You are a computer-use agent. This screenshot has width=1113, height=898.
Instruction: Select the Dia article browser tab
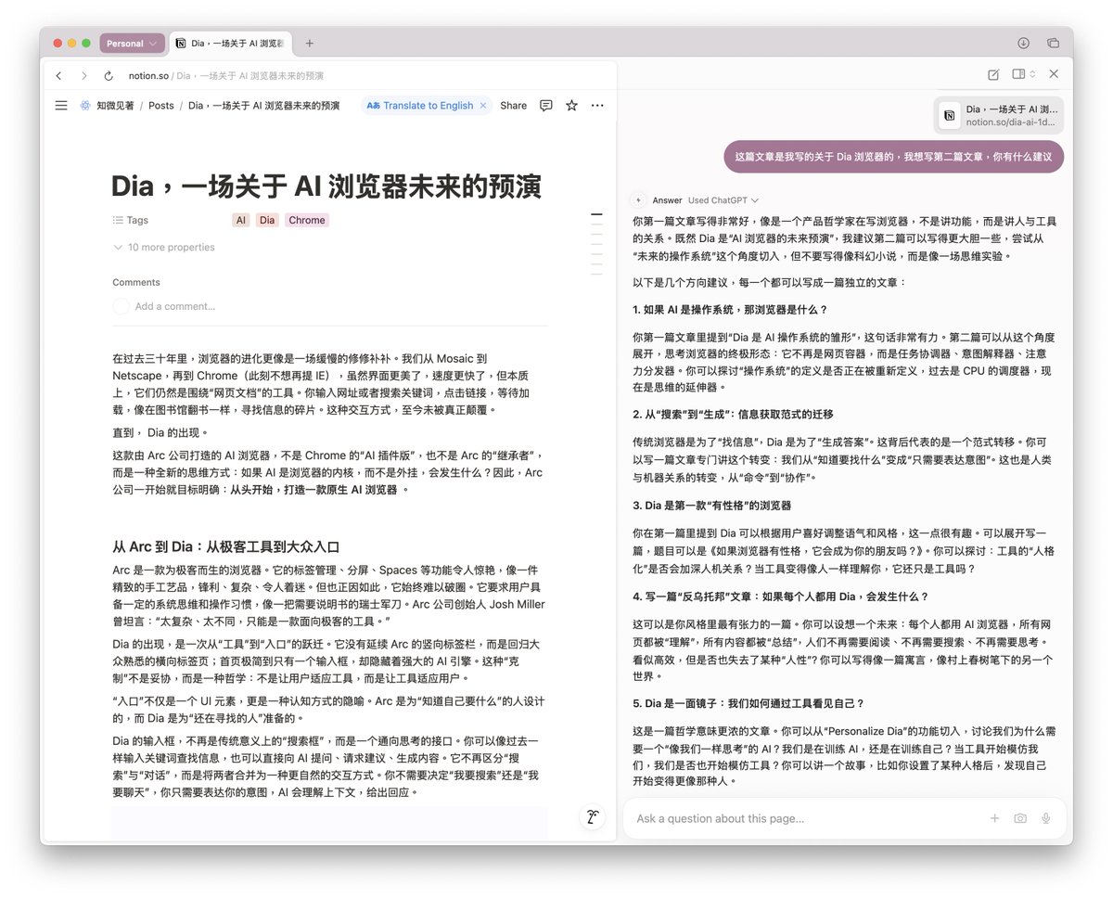pos(231,44)
